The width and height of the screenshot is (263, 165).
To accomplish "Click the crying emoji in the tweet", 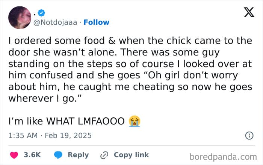I will coord(135,121).
